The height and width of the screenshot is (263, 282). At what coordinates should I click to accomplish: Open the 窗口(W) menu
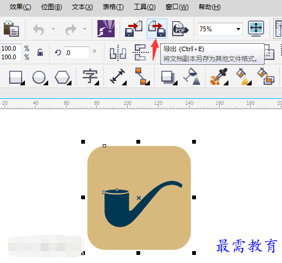[177, 7]
